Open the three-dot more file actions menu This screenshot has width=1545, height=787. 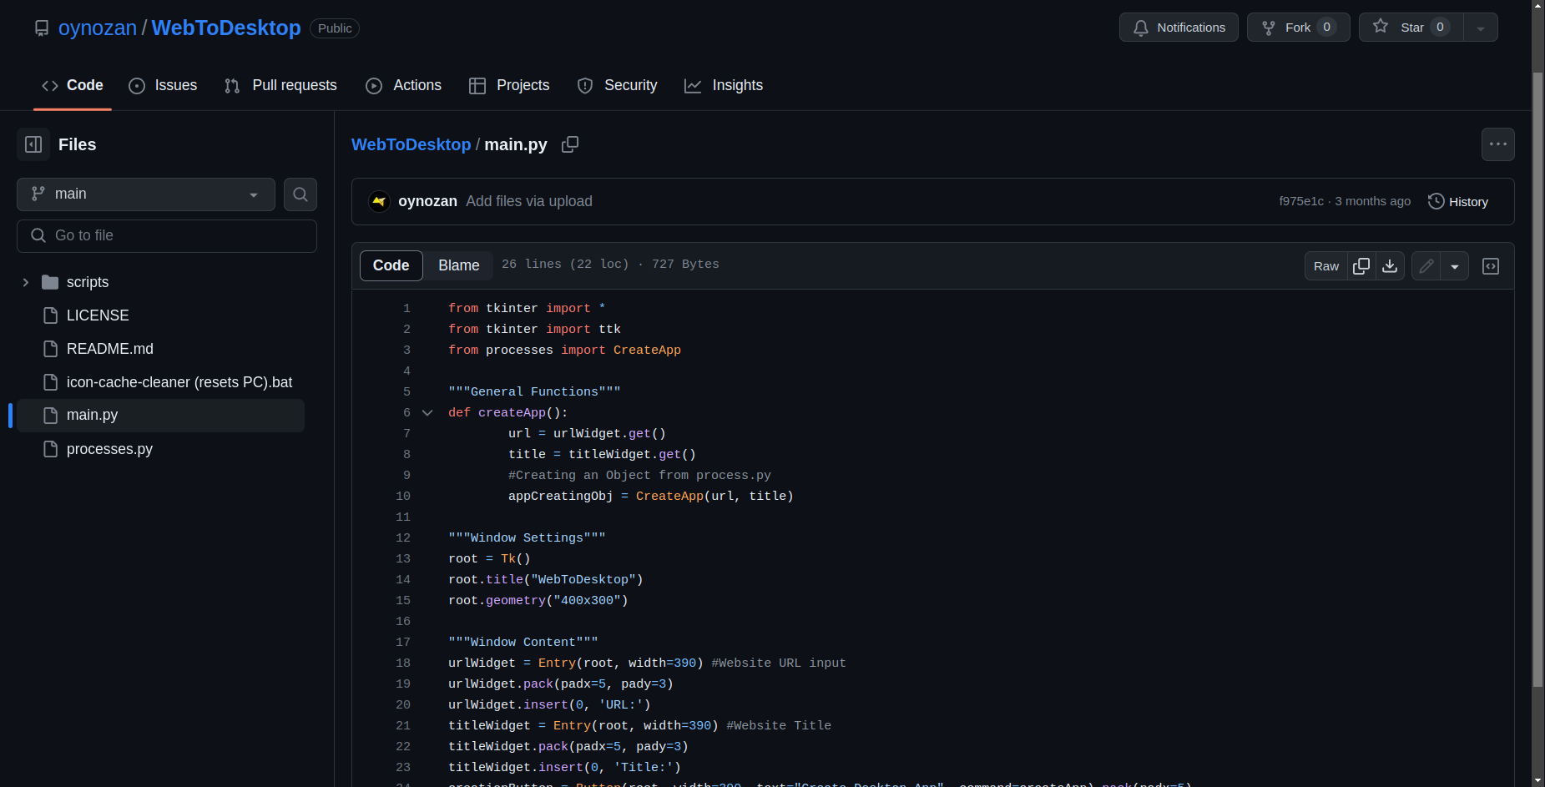coord(1497,144)
